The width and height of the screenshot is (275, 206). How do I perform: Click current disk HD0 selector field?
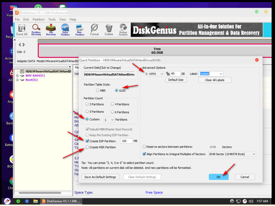coord(110,74)
